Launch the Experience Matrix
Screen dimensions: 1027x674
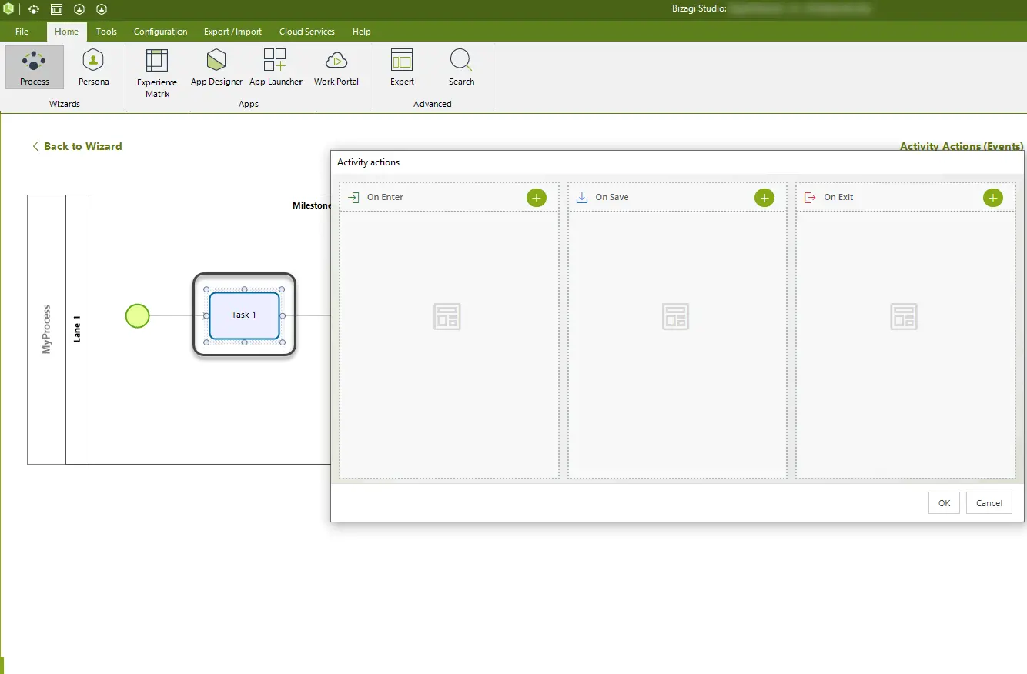pos(157,73)
